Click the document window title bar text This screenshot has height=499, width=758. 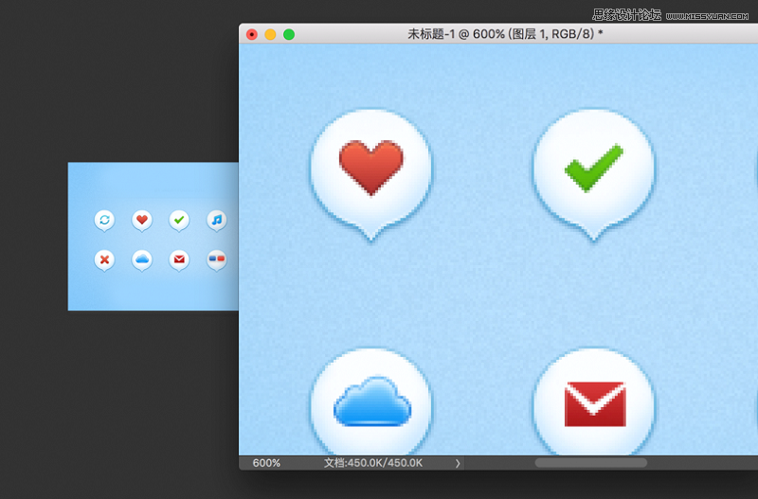point(505,34)
